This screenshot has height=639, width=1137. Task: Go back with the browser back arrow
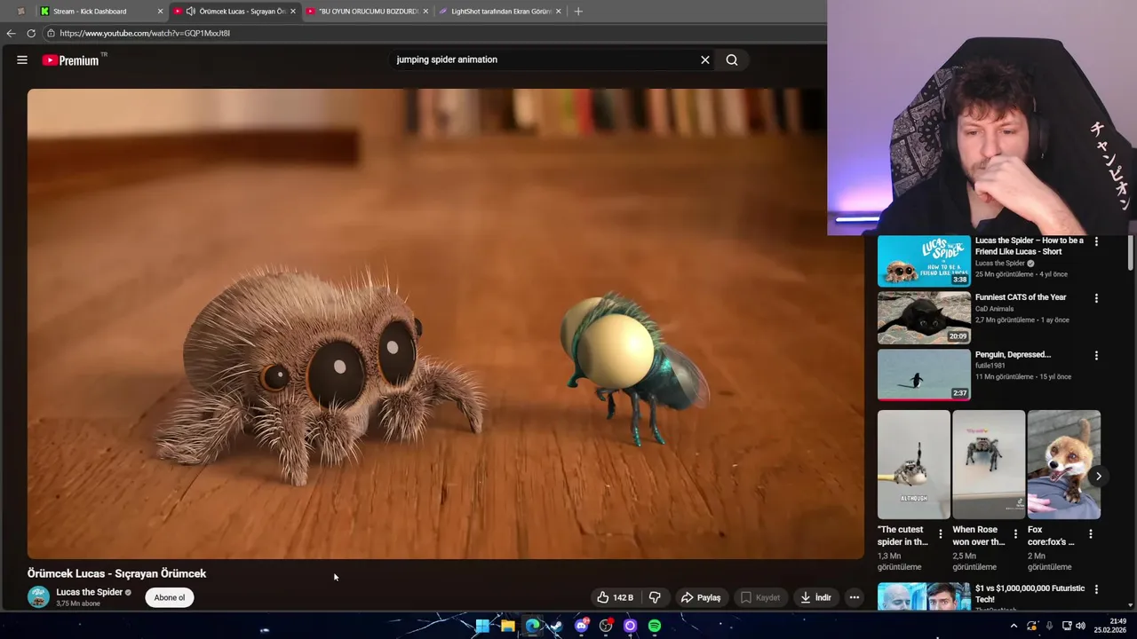[11, 33]
